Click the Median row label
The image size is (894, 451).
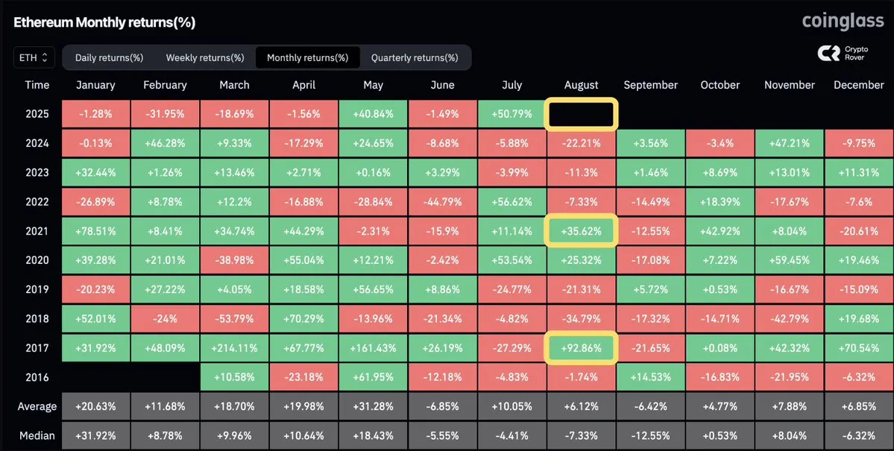click(x=37, y=435)
